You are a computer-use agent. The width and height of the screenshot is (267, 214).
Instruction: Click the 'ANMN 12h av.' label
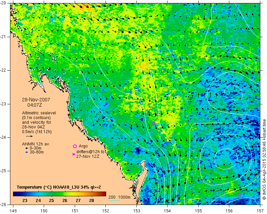[x=36, y=144]
